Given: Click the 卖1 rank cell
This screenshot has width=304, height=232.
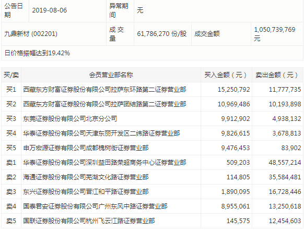Looking at the screenshot, I should 11,163.
